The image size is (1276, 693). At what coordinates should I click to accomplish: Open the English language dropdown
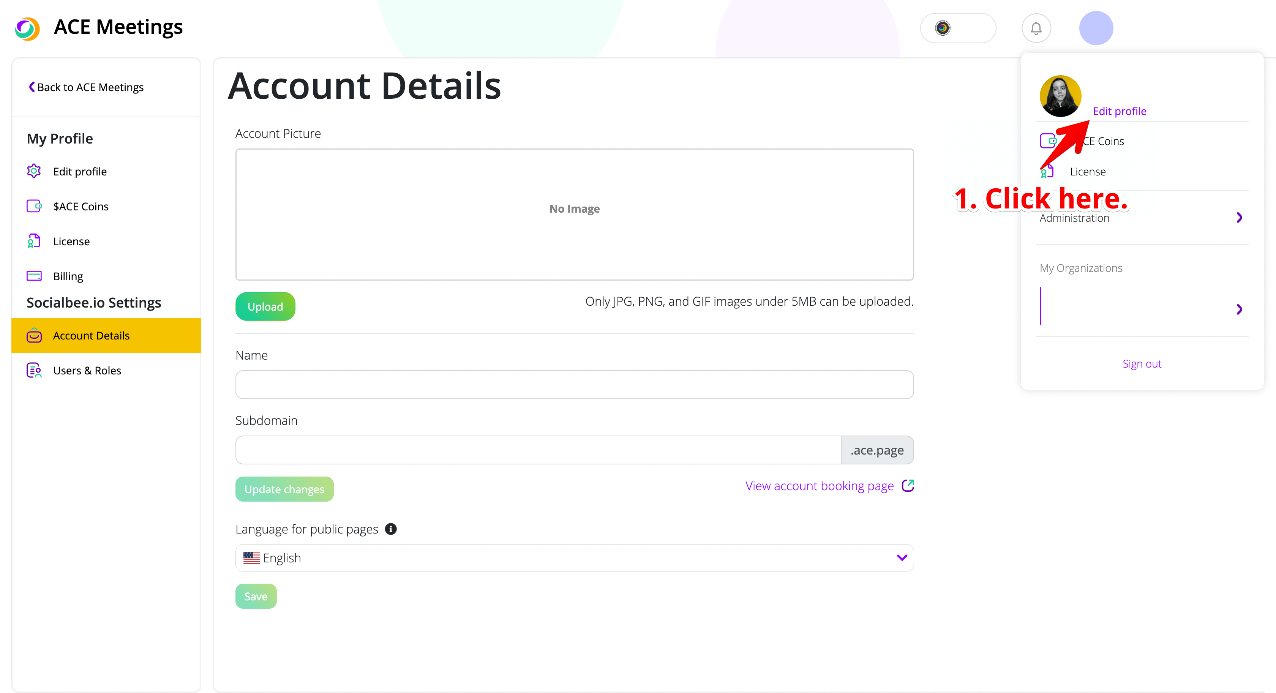point(574,558)
